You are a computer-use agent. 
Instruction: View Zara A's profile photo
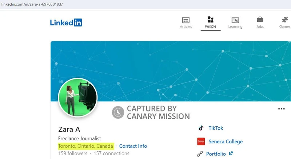pyautogui.click(x=78, y=98)
